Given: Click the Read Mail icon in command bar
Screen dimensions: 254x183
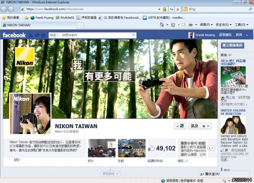Looking at the screenshot, I should point(183,25).
